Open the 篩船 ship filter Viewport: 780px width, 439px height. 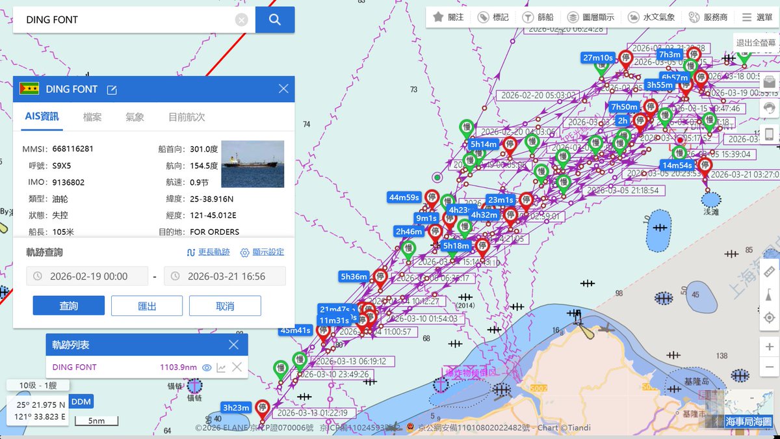[x=538, y=18]
